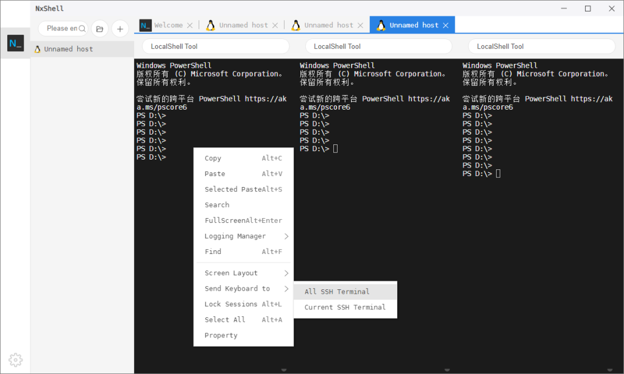Open settings via the gear icon bottom-left
Screen dimensions: 624x374
click(15, 359)
